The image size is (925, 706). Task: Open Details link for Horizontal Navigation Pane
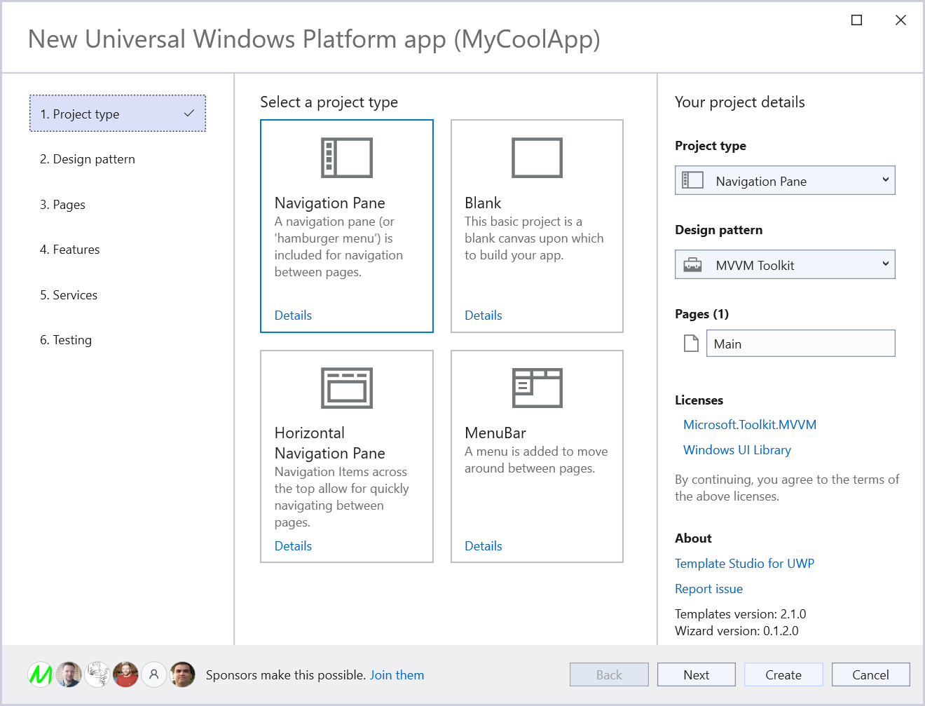(293, 546)
